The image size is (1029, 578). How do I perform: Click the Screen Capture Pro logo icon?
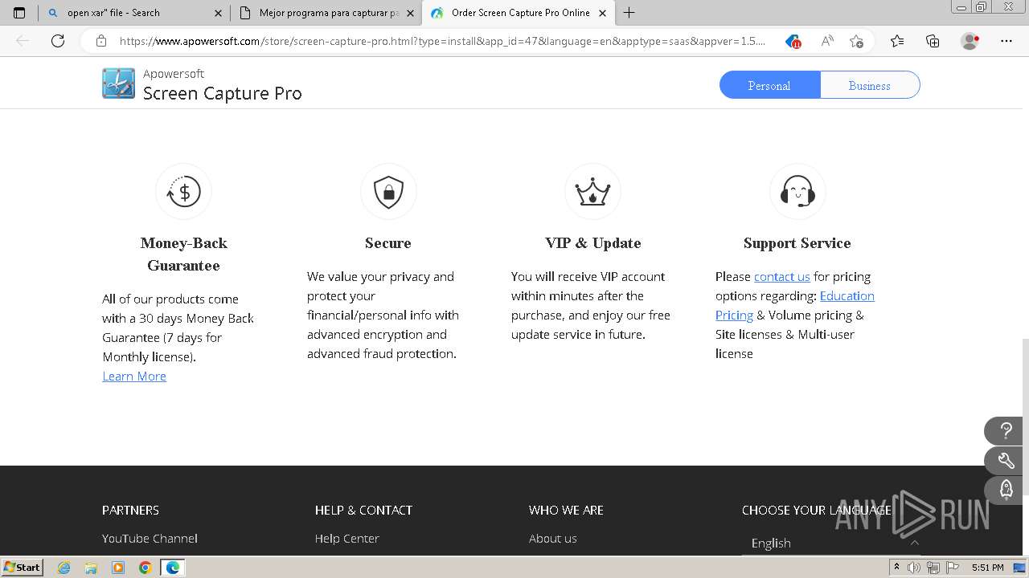tap(118, 83)
